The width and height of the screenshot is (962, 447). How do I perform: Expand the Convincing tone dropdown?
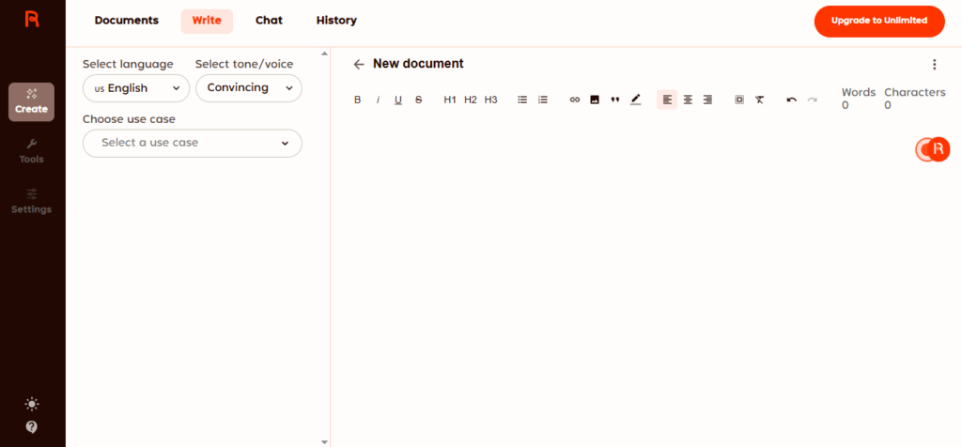click(248, 88)
